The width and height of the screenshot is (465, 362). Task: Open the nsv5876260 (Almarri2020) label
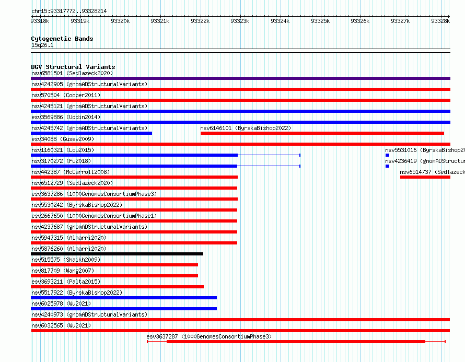pyautogui.click(x=69, y=249)
